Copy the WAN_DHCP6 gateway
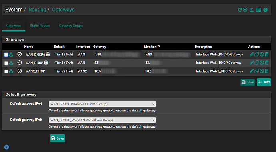The width and height of the screenshot is (276, 152). 257,54
